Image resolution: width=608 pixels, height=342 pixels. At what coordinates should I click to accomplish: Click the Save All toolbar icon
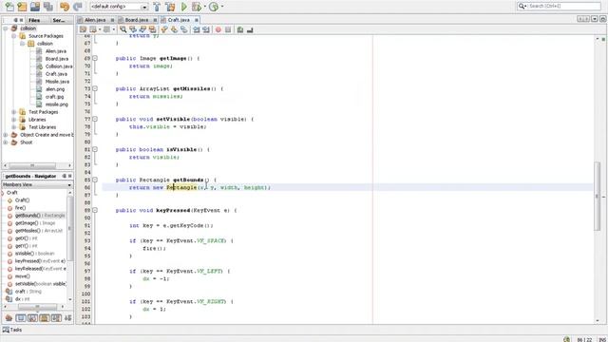coord(48,7)
